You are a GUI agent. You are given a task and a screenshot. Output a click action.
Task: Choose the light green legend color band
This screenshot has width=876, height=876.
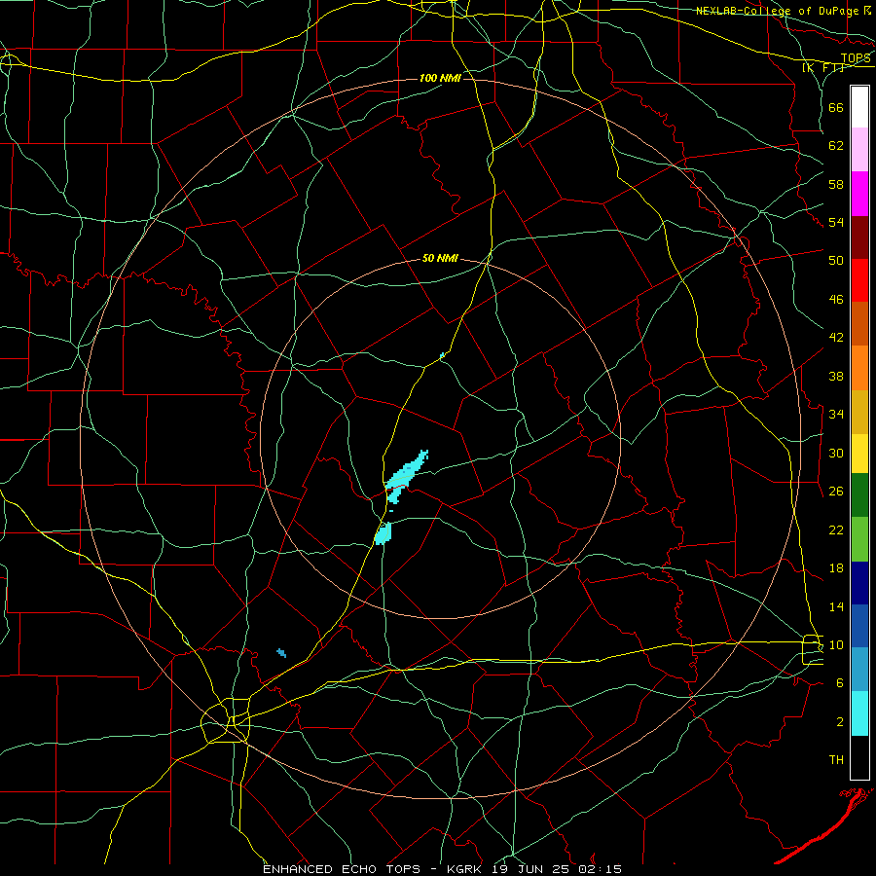click(859, 539)
